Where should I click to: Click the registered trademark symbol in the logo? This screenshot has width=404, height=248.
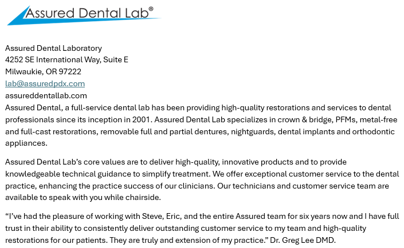coord(151,9)
